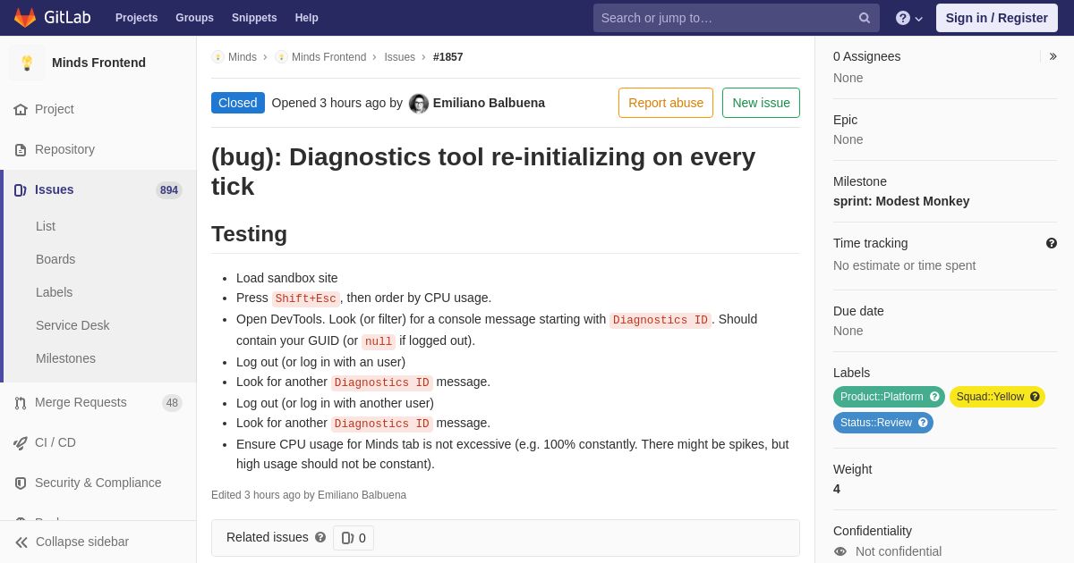Image resolution: width=1074 pixels, height=563 pixels.
Task: Open the Service Desk sub-item
Action: pyautogui.click(x=72, y=325)
